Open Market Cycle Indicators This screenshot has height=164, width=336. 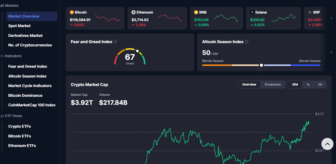[30, 86]
